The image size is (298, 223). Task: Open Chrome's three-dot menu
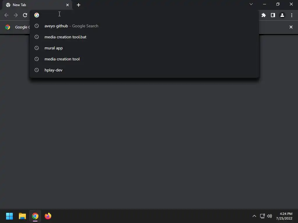(292, 15)
